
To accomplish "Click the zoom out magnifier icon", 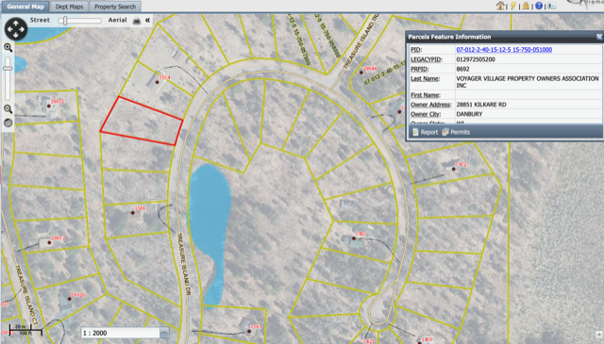I will coord(8,109).
